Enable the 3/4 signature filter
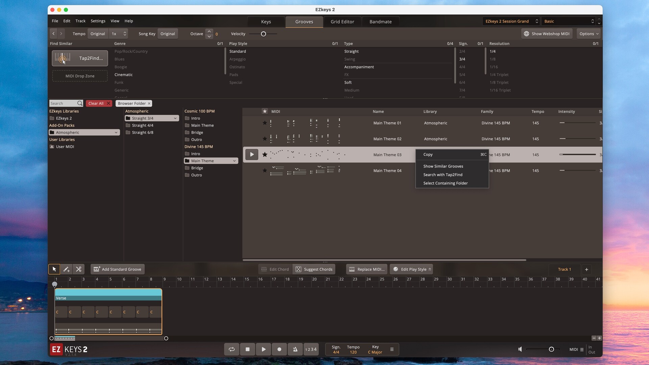Image resolution: width=649 pixels, height=365 pixels. [462, 59]
